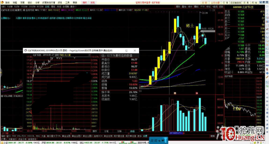Image resolution: width=269 pixels, height=144 pixels.
Task: Click the 复权 toolbar button
Action: (178, 6)
